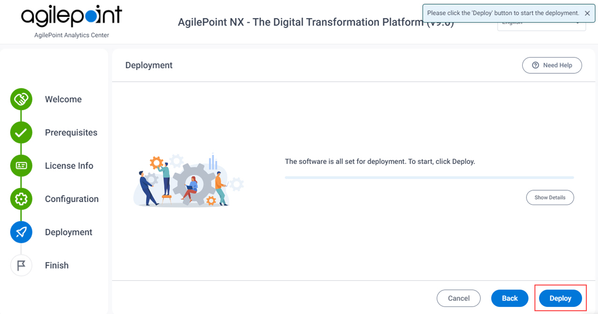Click the Prerequisites checkmark step icon
This screenshot has width=598, height=314.
click(x=21, y=133)
